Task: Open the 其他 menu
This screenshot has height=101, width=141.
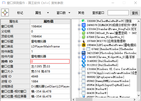Action: tap(81, 13)
